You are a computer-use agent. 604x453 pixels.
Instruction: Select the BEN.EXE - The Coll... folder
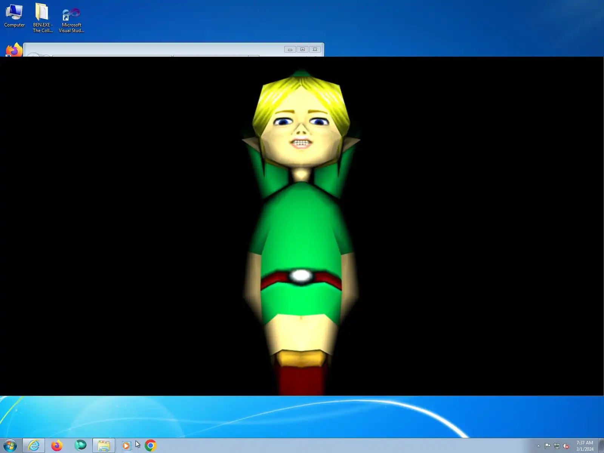(42, 18)
